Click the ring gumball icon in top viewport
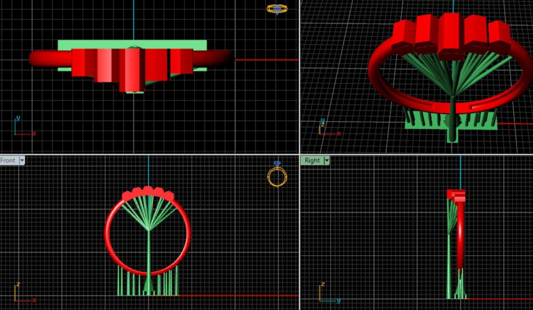Screen dimensions: 533x310 click(277, 8)
